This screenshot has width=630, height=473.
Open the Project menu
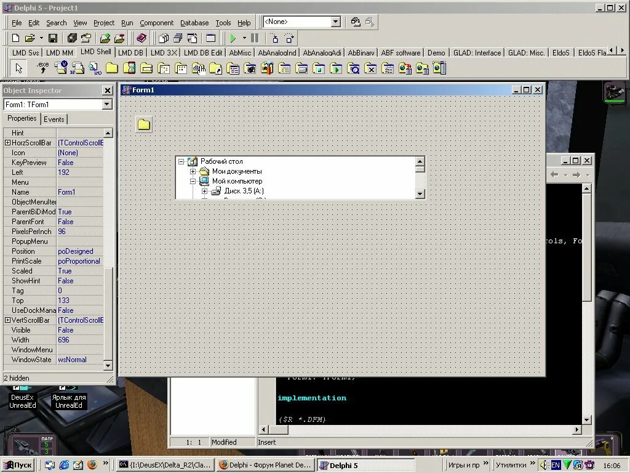point(104,23)
